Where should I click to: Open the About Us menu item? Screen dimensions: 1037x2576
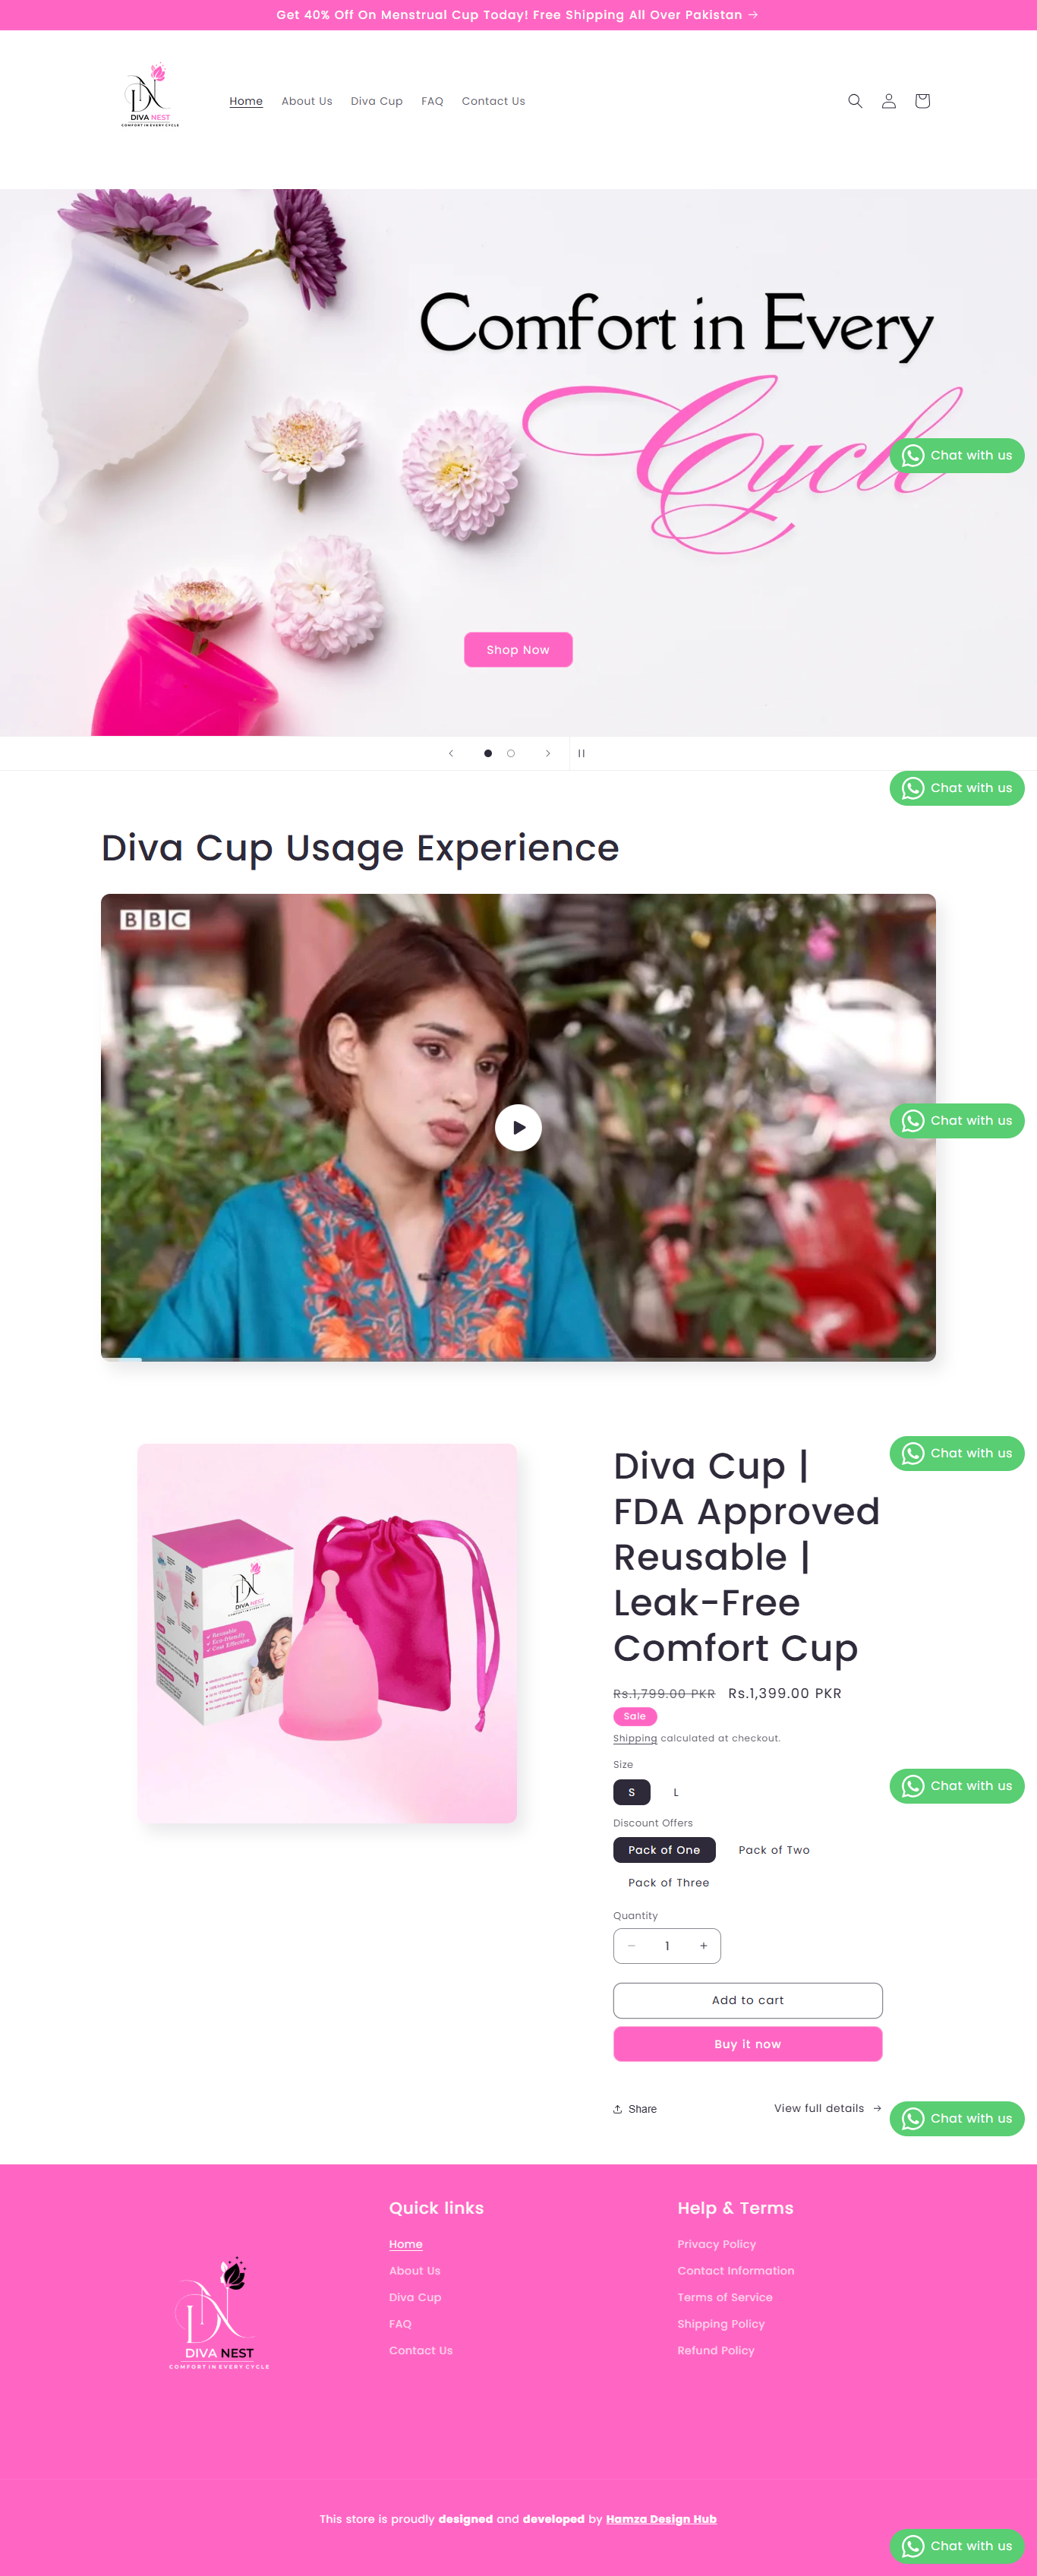coord(307,101)
